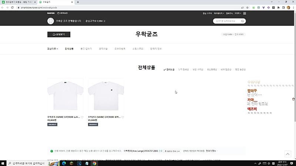The height and width of the screenshot is (166, 296).
Task: Expand the account name dropdown in top bar
Action: tap(238, 13)
